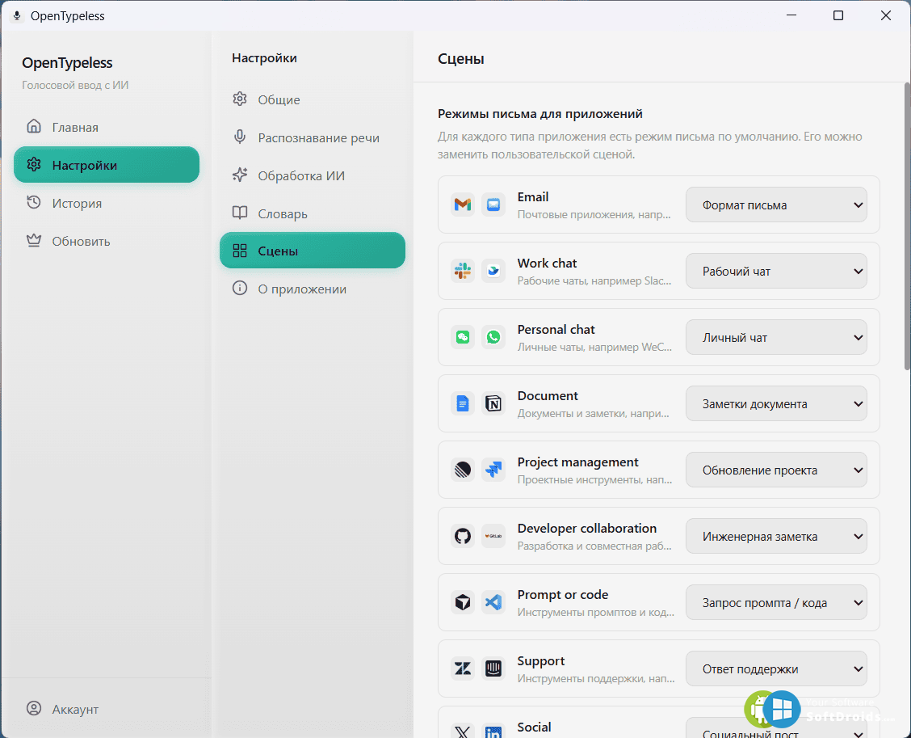Select Настройки in the left sidebar
This screenshot has height=738, width=911.
point(107,165)
